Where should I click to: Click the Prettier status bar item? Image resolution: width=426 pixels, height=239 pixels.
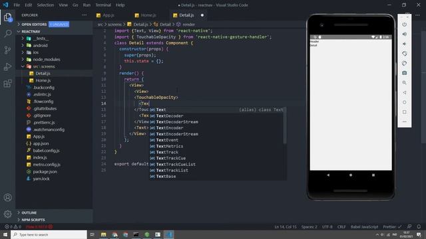point(392,226)
